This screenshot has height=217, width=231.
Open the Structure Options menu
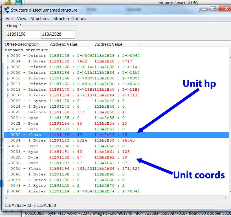[x=70, y=19]
